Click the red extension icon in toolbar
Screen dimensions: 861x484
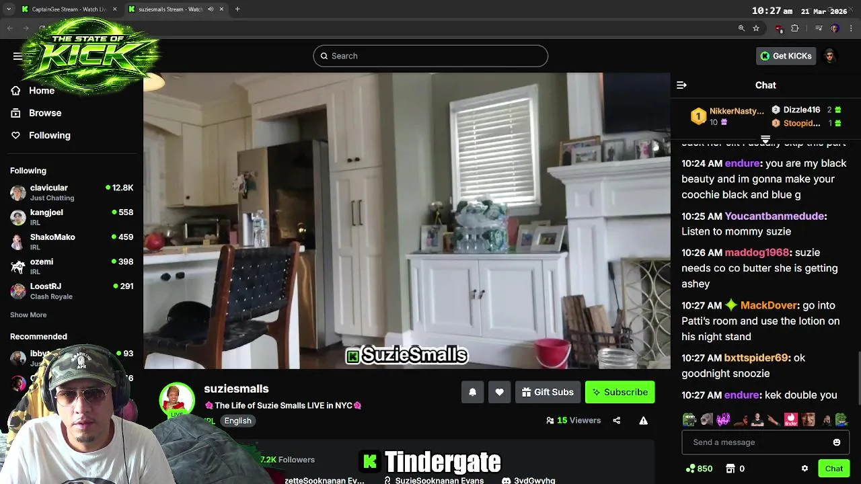(x=779, y=28)
